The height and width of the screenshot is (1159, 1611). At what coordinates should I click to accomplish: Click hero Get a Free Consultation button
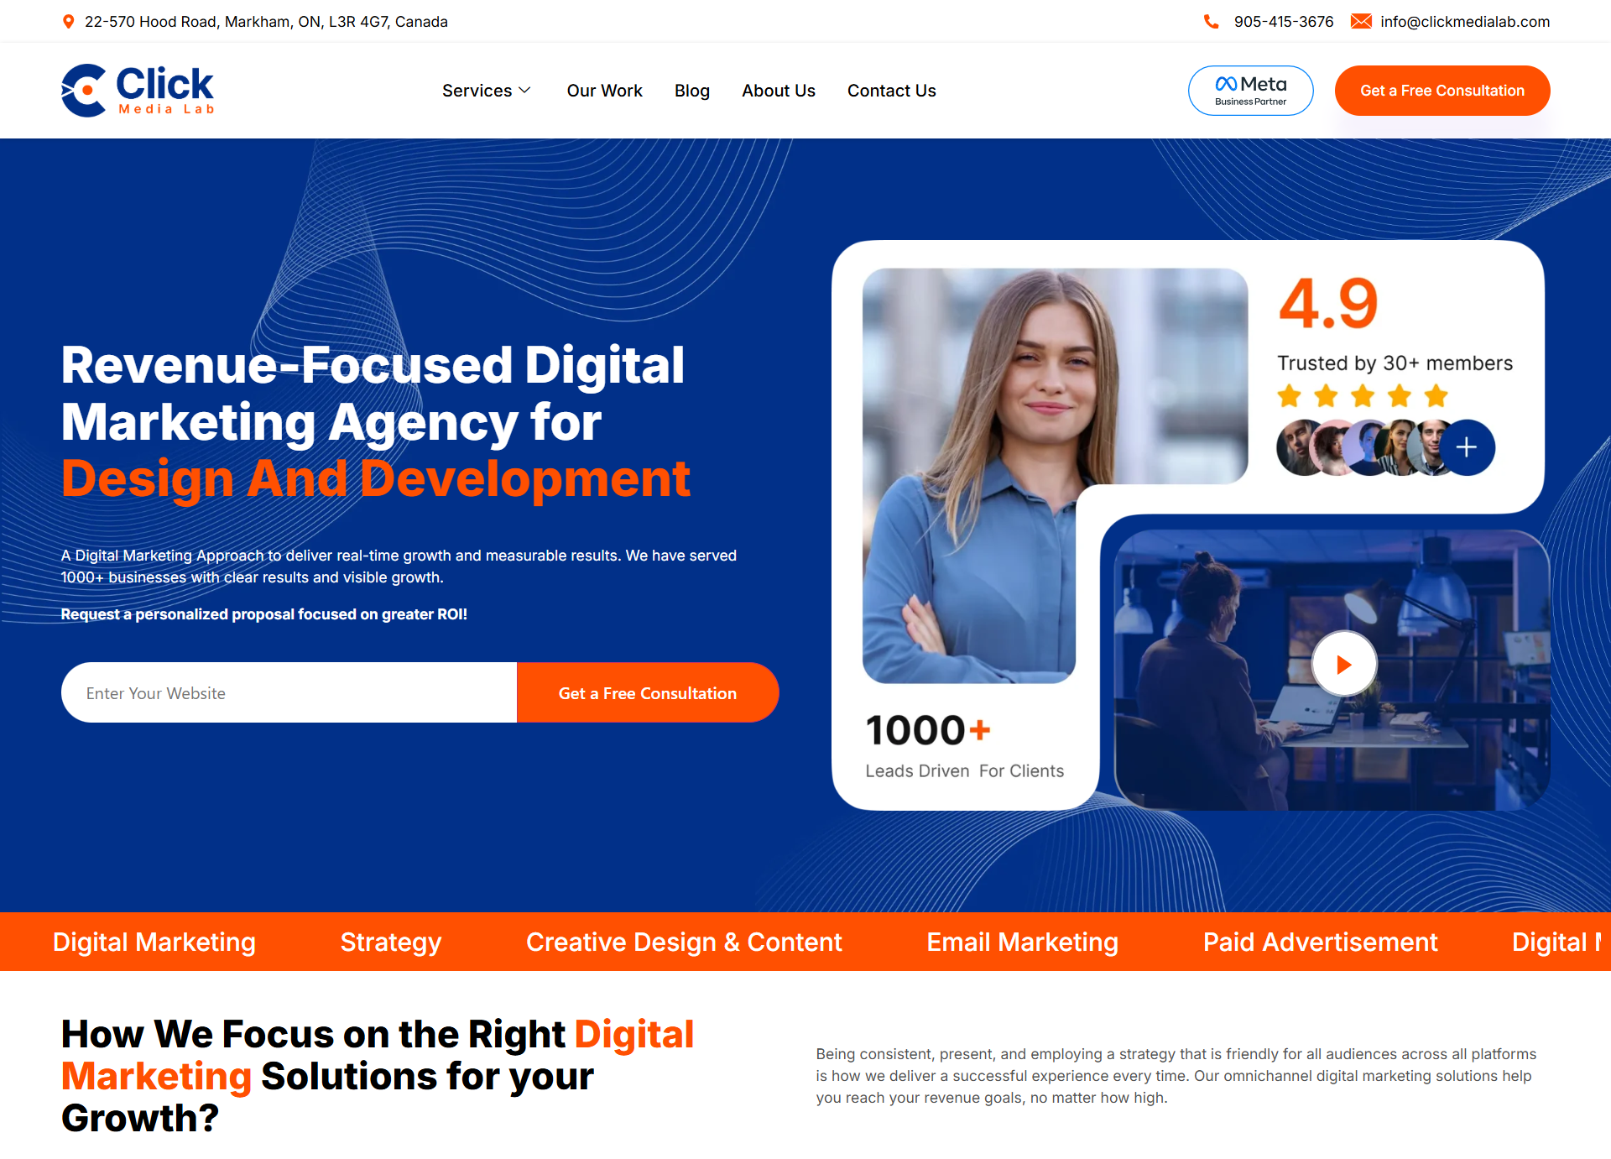648,692
